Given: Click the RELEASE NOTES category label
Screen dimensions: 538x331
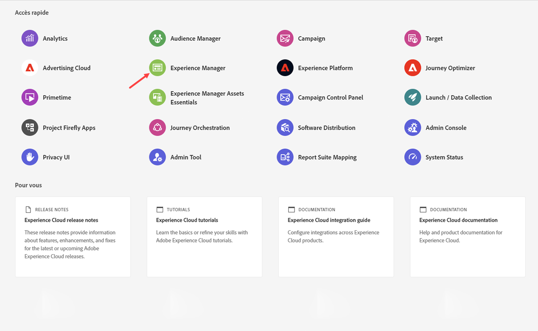Looking at the screenshot, I should (x=52, y=209).
